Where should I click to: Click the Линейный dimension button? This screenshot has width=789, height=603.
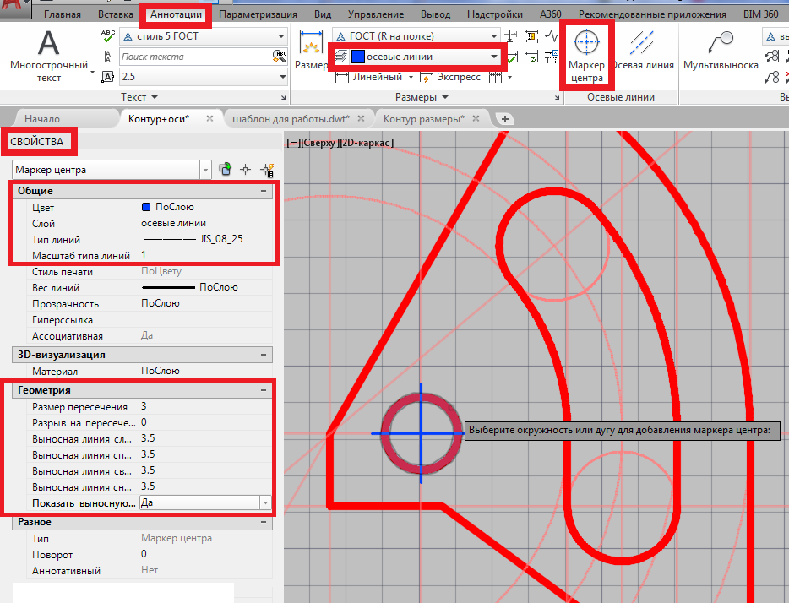(376, 77)
